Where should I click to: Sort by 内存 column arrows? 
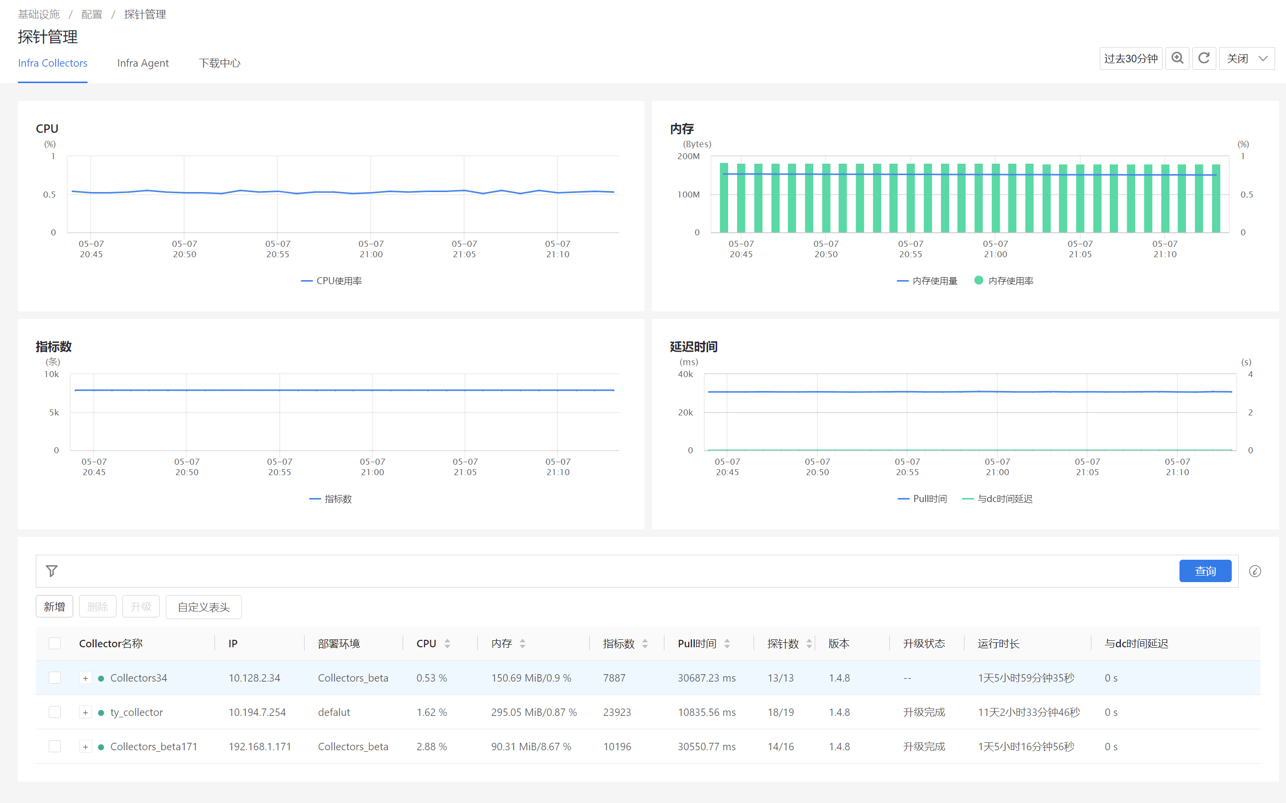tap(523, 644)
